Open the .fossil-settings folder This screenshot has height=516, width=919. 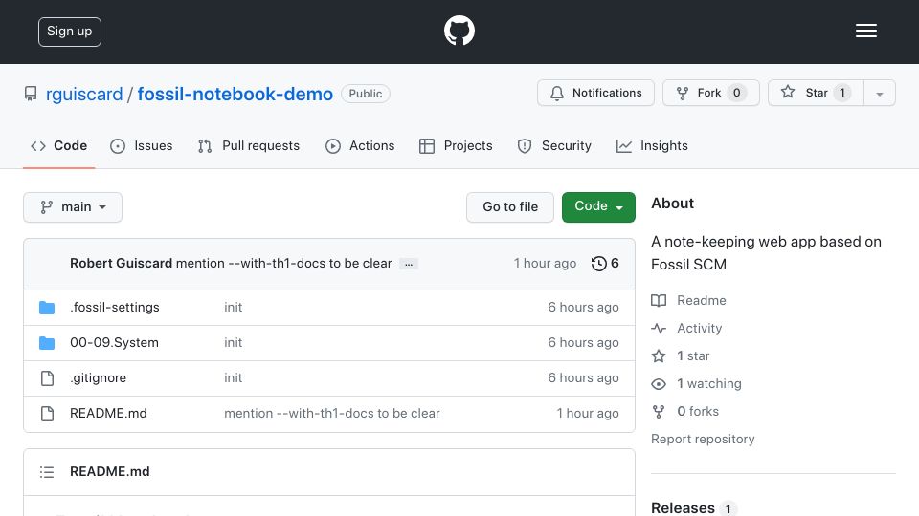pos(114,307)
